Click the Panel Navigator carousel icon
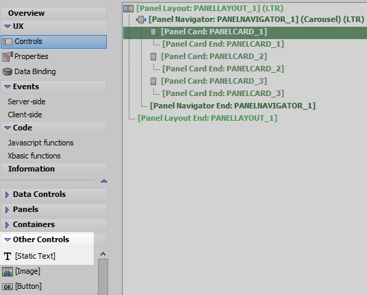367x295 pixels. tap(141, 19)
